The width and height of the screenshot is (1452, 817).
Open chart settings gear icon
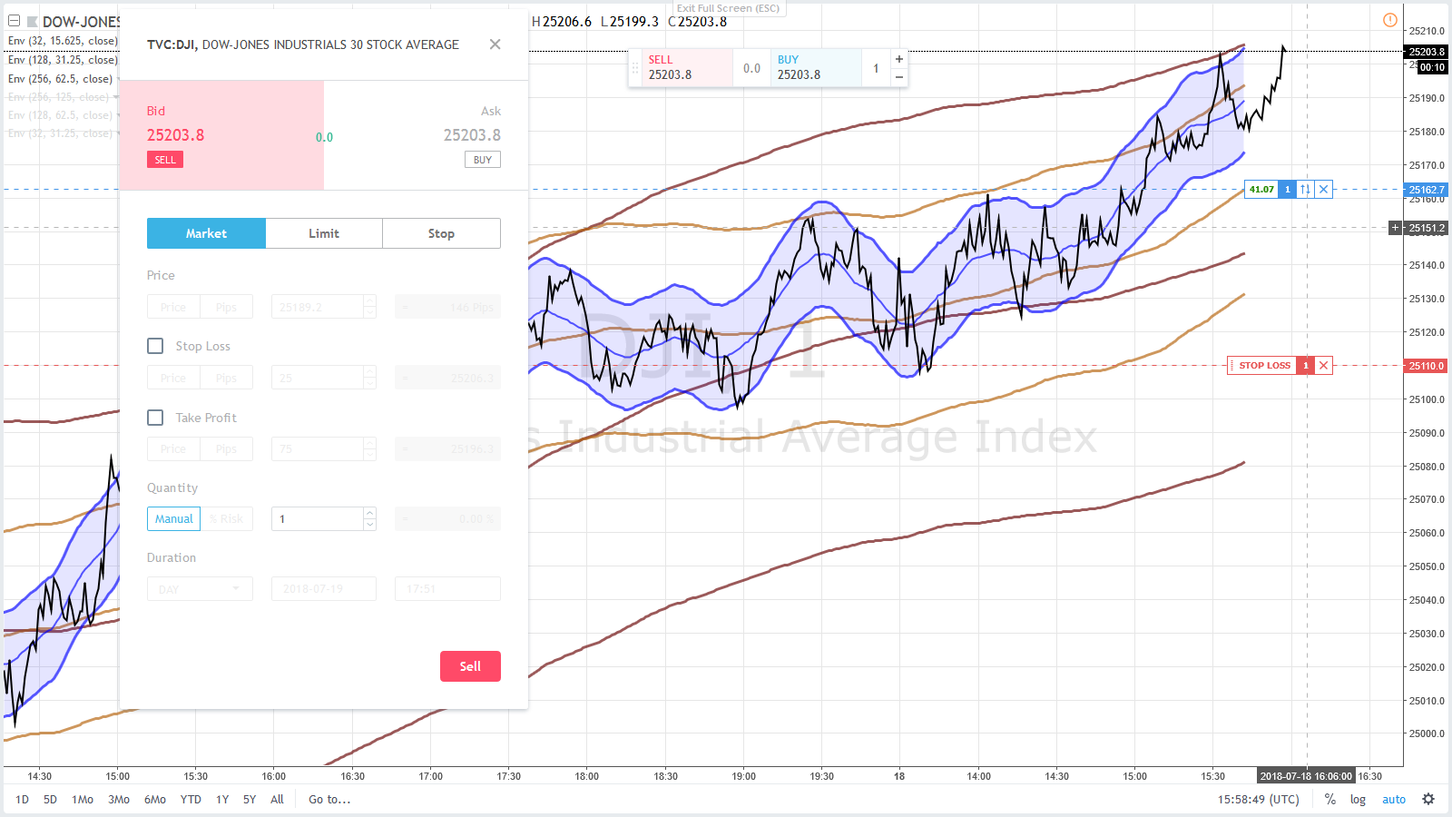[1428, 800]
